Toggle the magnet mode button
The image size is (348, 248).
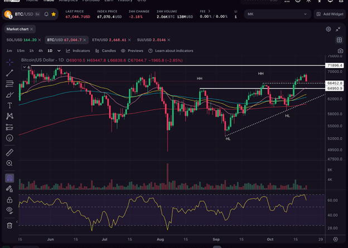(x=9, y=178)
